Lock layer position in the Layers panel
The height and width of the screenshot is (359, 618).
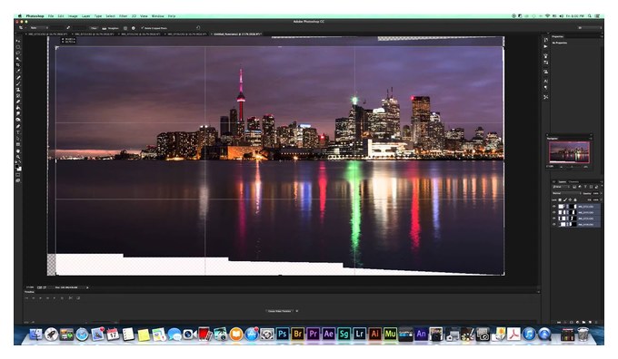point(570,200)
